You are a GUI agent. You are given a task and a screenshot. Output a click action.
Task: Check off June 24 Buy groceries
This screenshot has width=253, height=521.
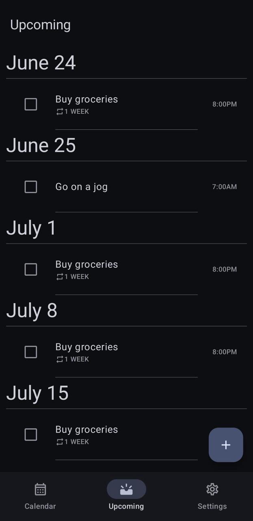[31, 104]
